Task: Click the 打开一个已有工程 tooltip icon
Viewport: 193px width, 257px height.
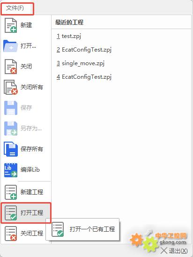Action: point(58,229)
